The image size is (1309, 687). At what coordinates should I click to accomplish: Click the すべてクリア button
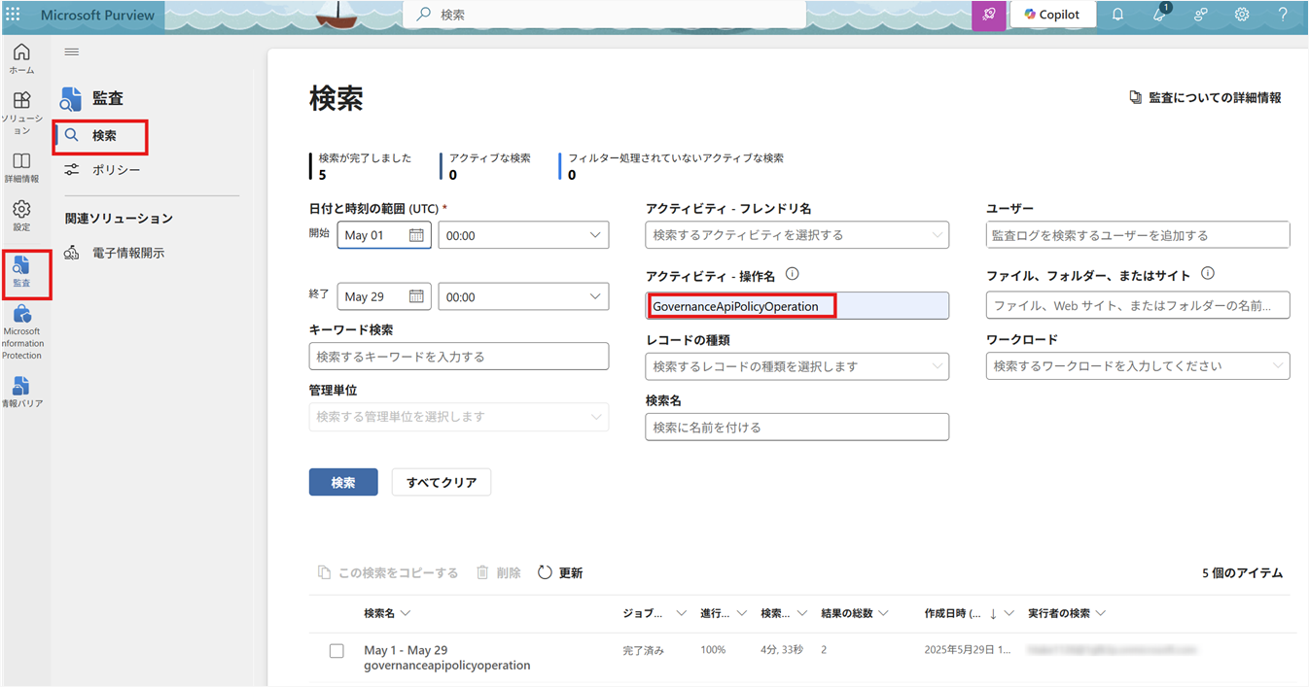[441, 482]
